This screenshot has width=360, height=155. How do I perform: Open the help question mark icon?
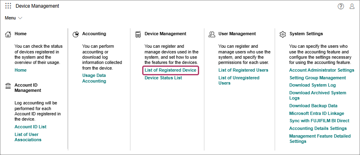pyautogui.click(x=341, y=6)
